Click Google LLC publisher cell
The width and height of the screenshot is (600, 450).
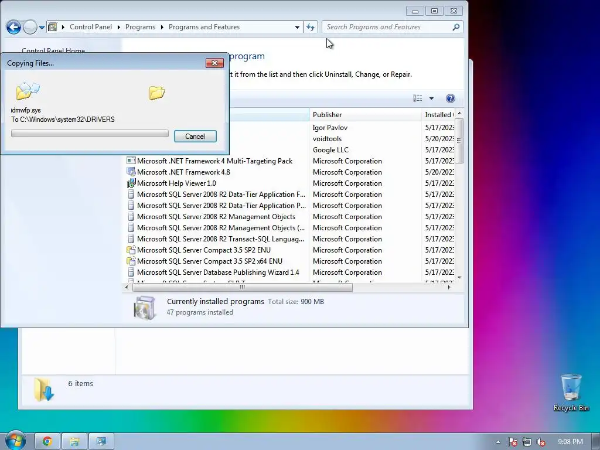(330, 150)
